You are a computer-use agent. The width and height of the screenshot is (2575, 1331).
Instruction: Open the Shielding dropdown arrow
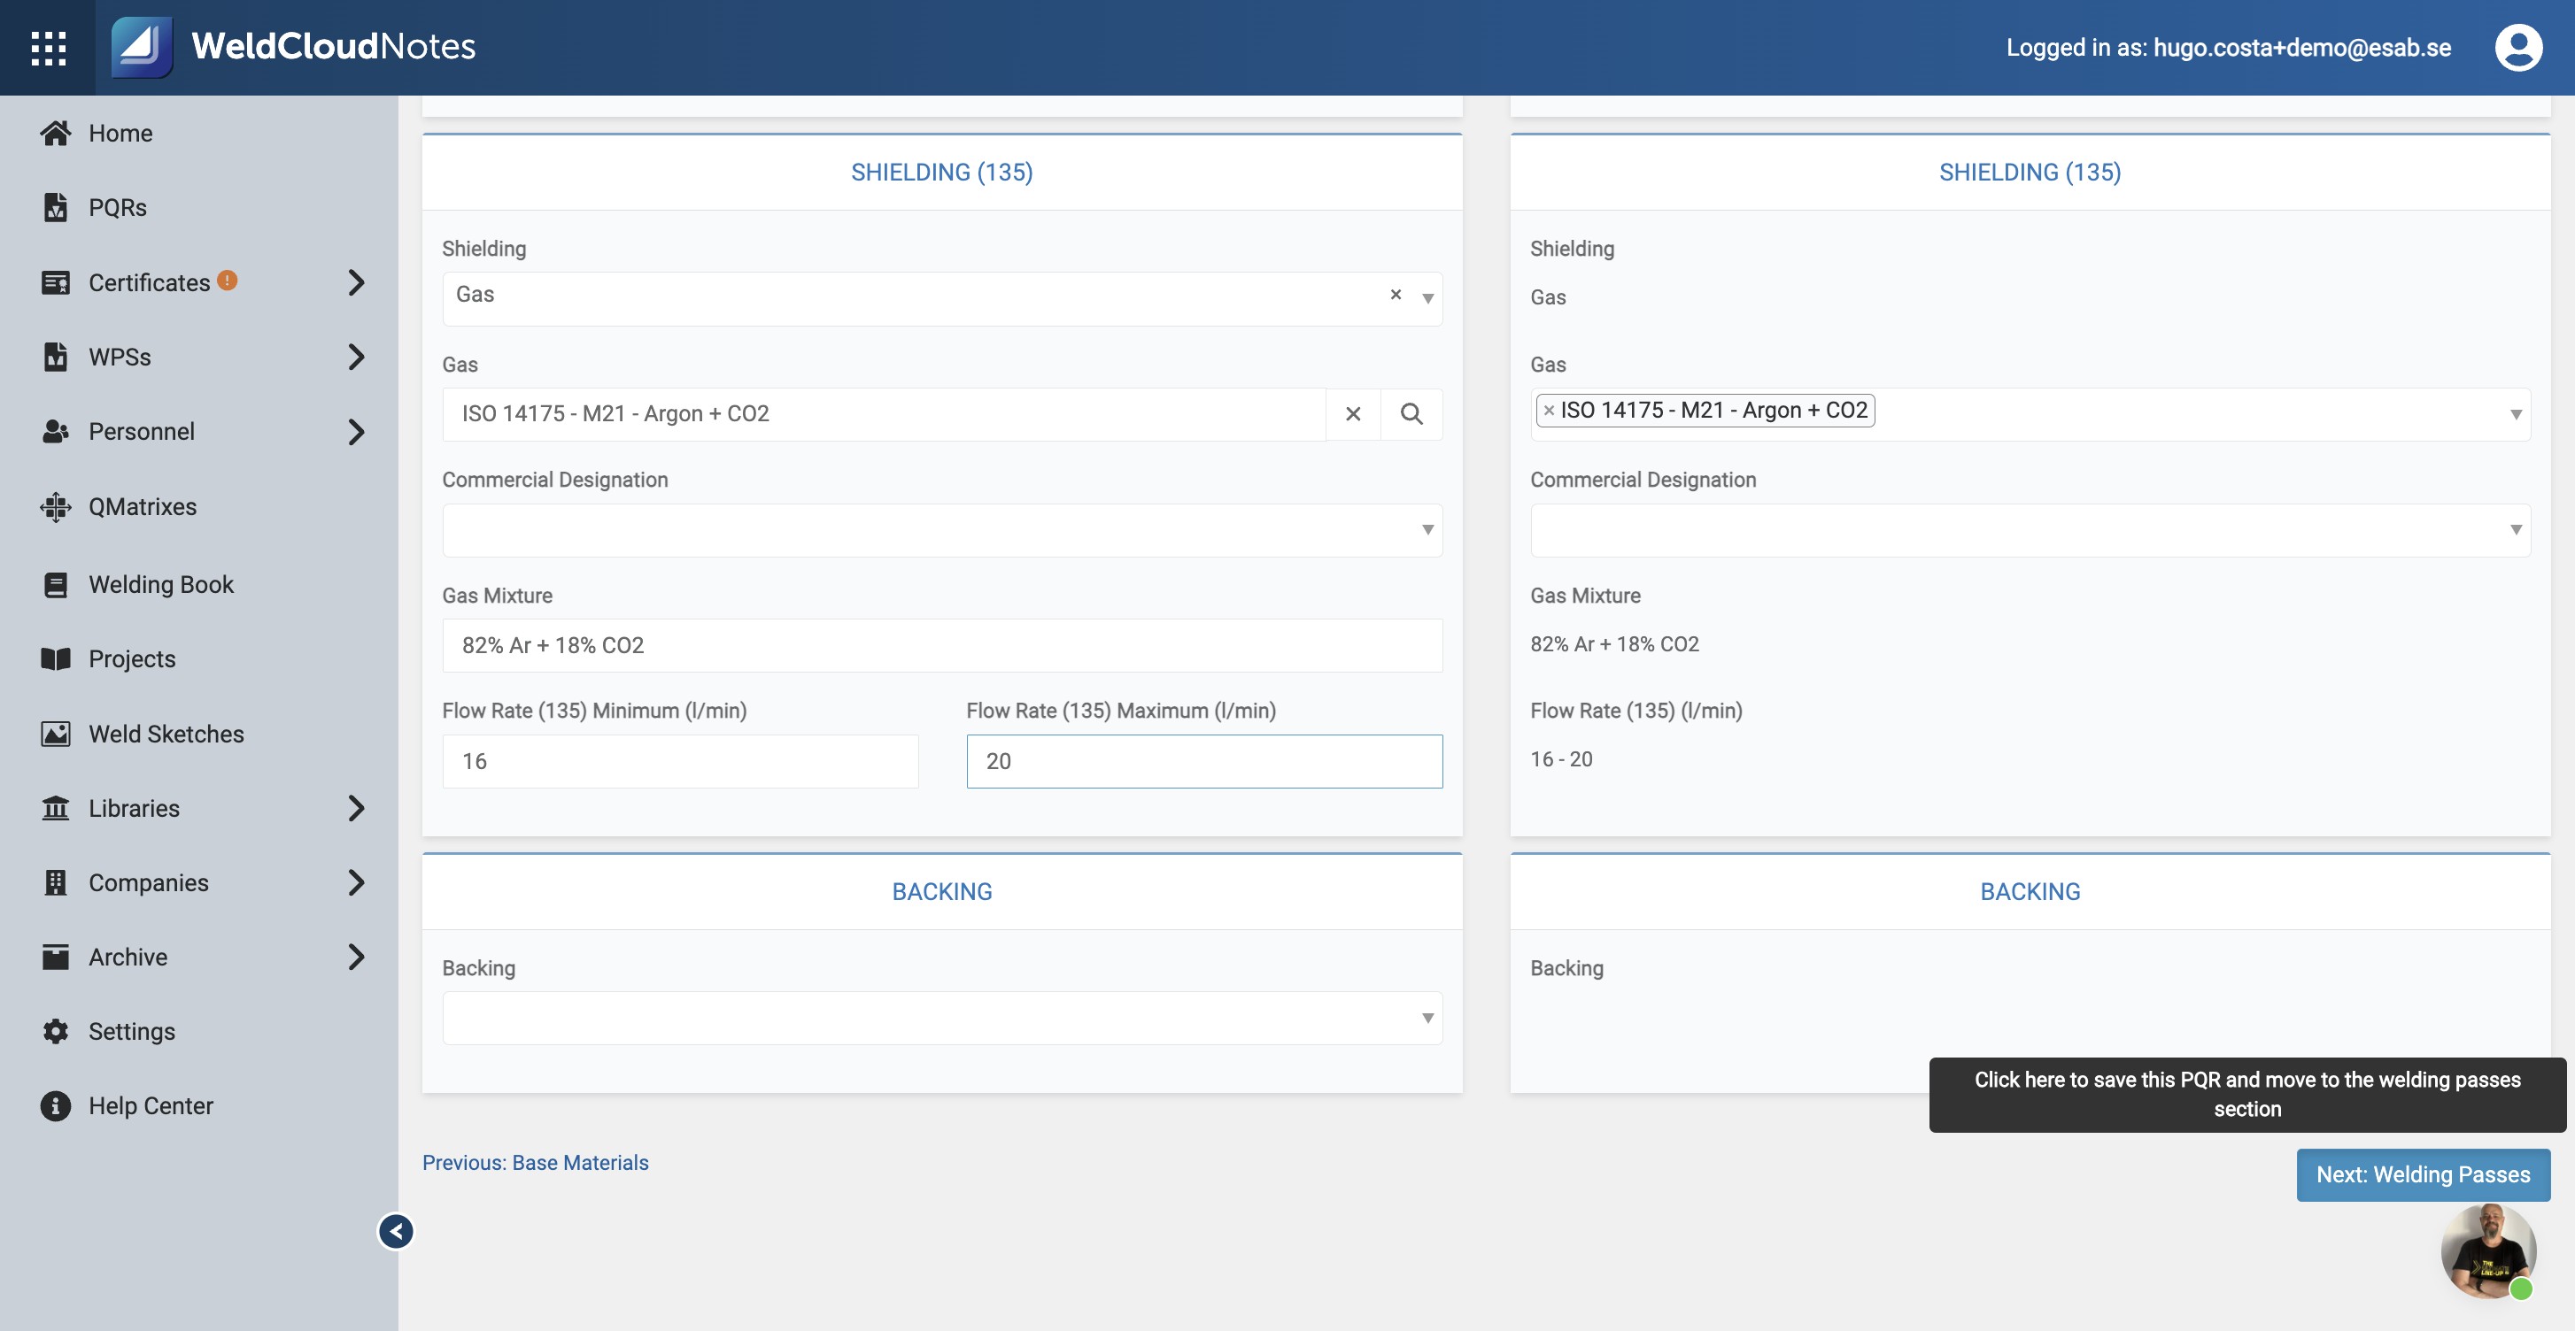pyautogui.click(x=1427, y=297)
